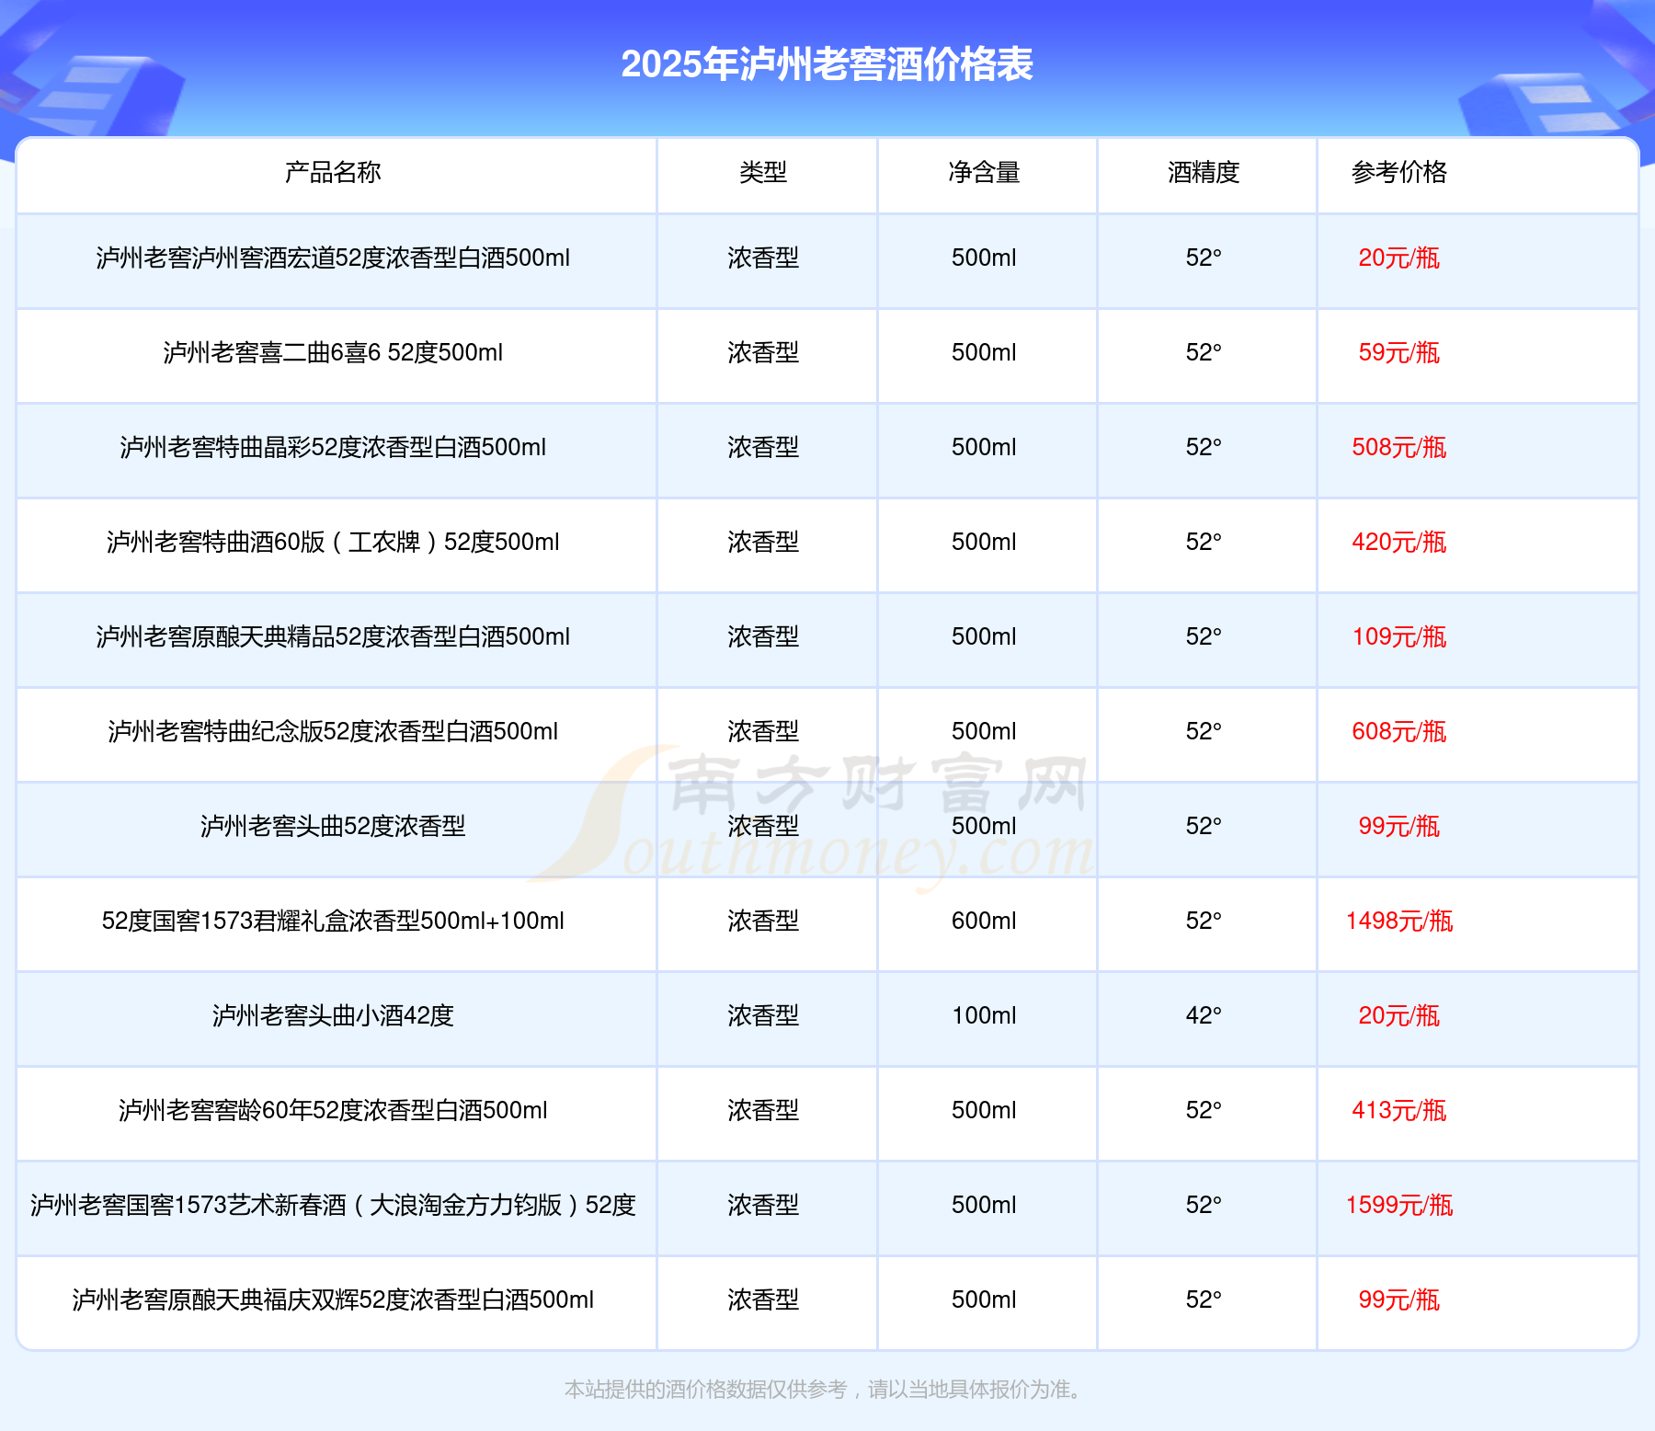Click the "420元/瓶" price

pyautogui.click(x=1399, y=543)
